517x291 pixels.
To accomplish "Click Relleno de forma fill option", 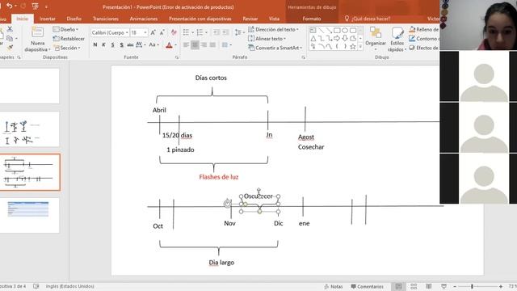I will point(424,29).
